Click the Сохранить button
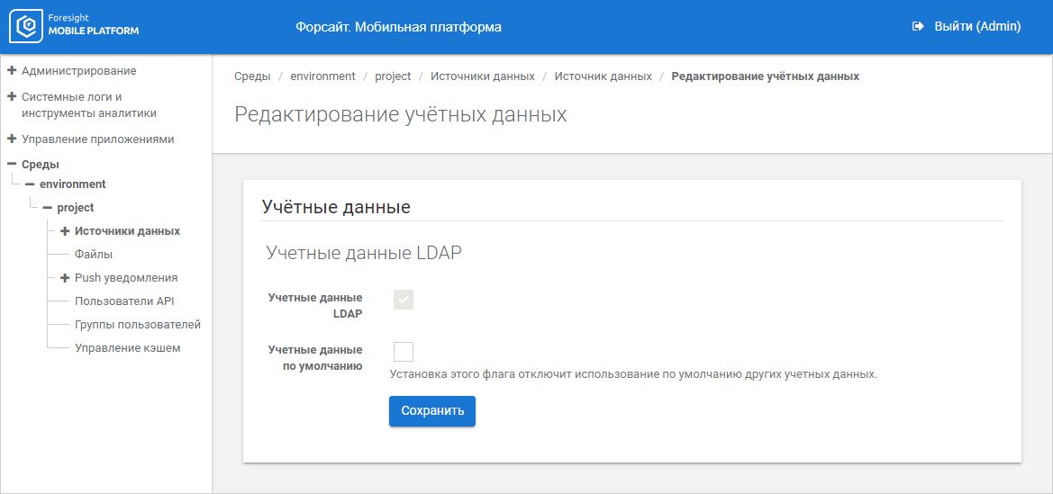The height and width of the screenshot is (494, 1053). [432, 411]
